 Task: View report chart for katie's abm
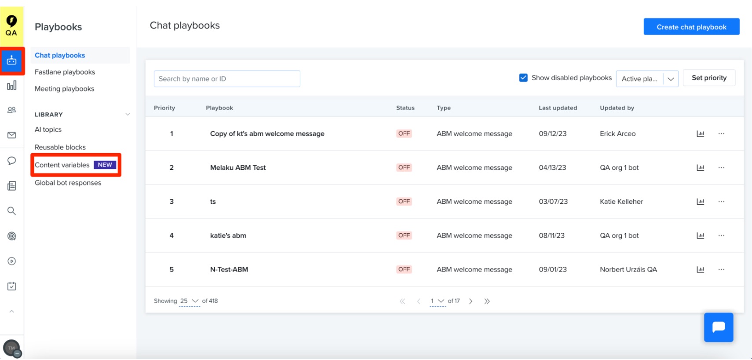pos(700,235)
